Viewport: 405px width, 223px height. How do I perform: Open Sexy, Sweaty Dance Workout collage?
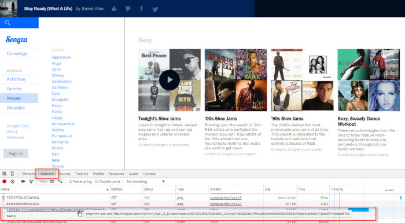click(369, 80)
